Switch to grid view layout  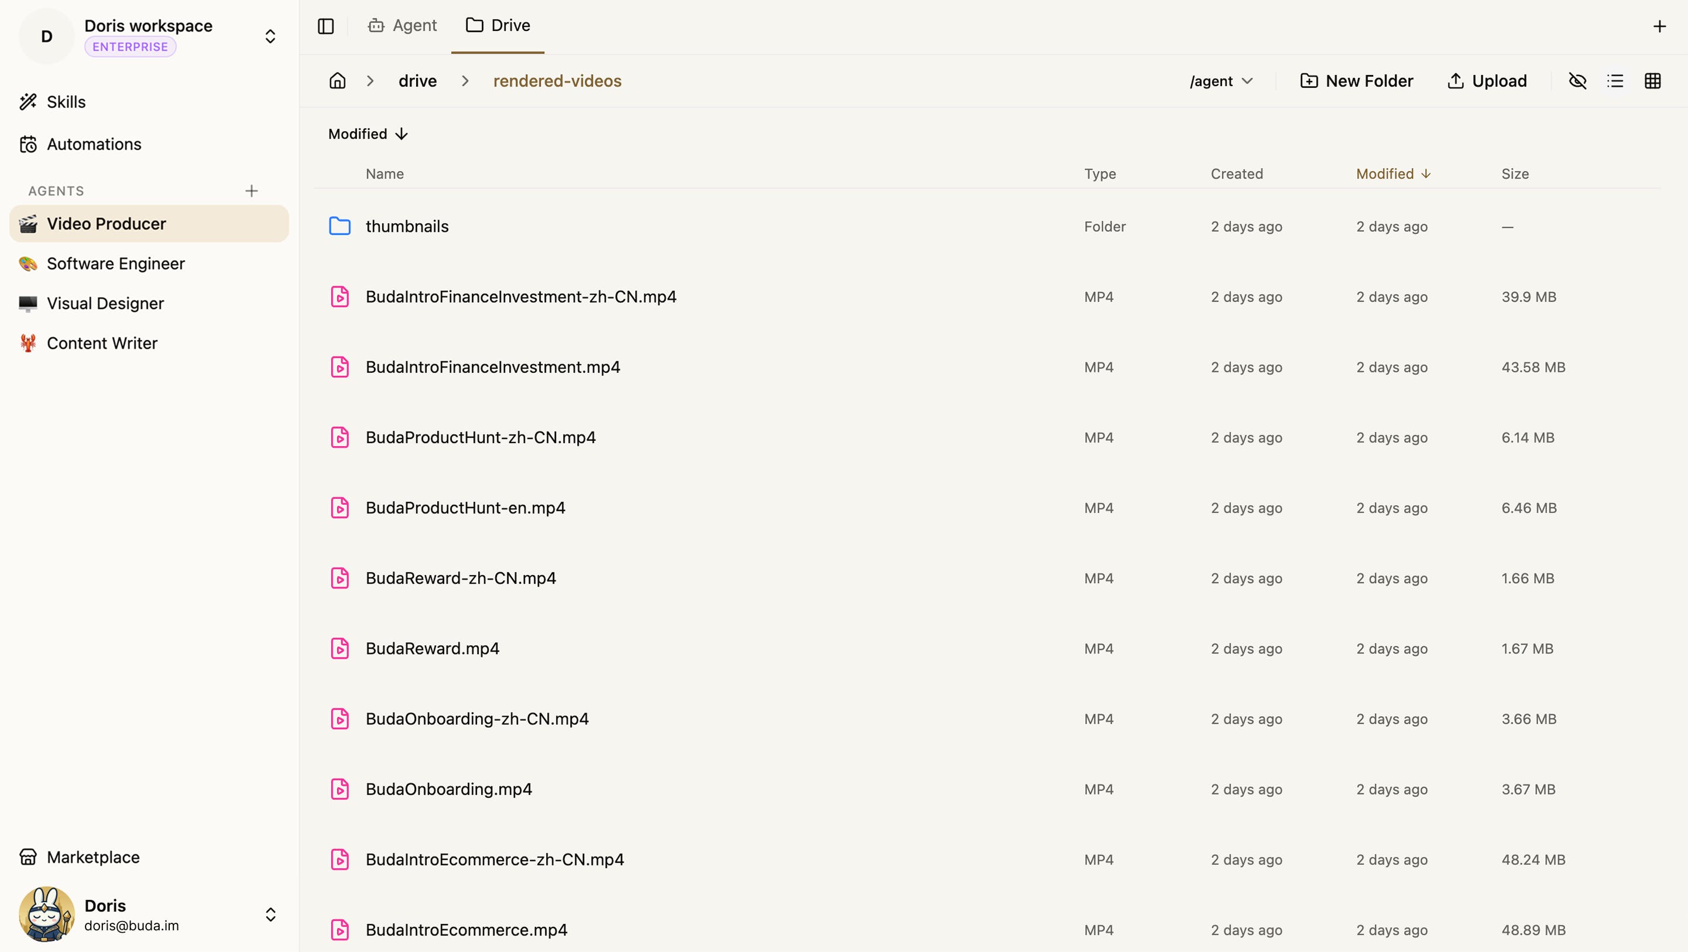click(1652, 81)
